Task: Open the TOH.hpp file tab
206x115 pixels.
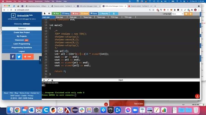Action: coord(114,17)
